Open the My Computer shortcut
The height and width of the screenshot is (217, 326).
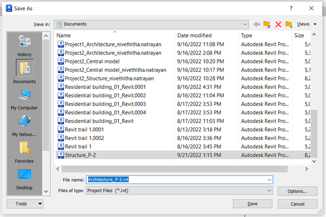24,99
